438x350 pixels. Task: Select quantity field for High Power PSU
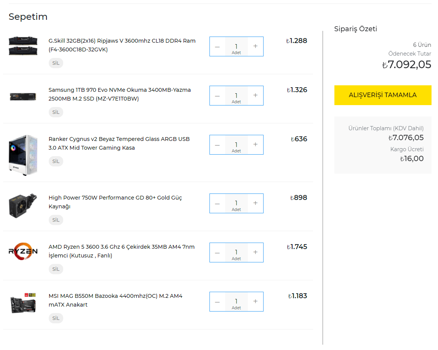pos(236,203)
